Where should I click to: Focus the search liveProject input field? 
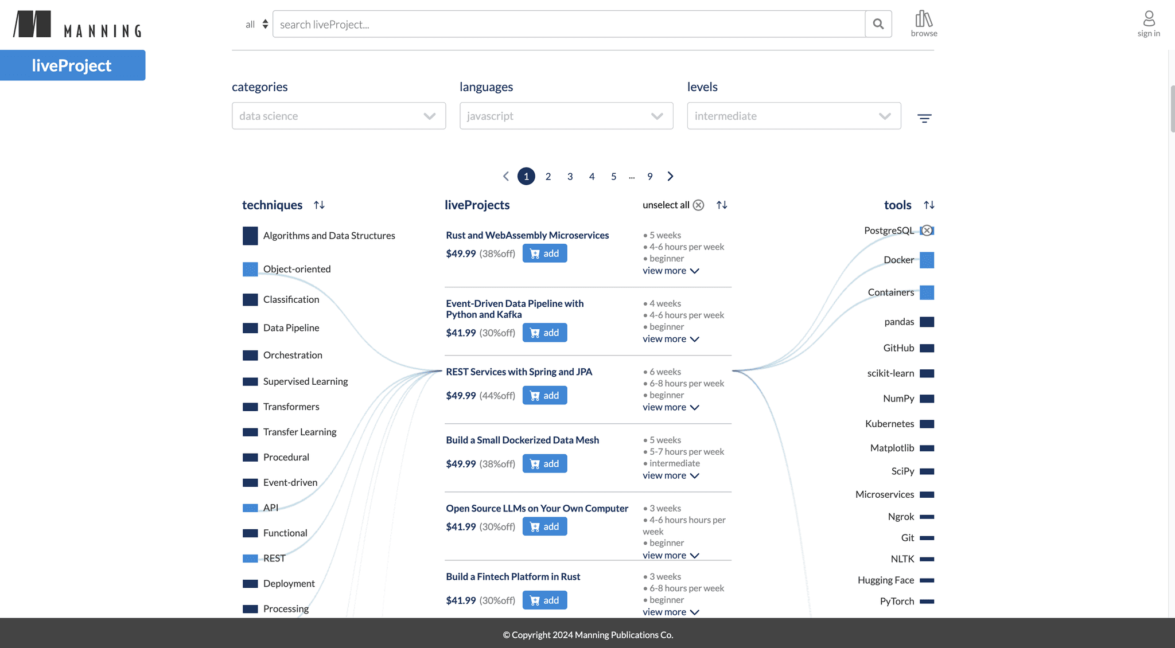568,24
